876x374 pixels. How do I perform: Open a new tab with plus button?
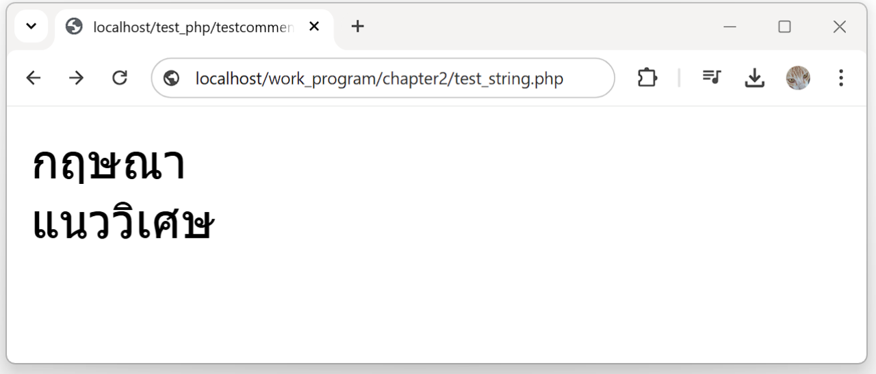pos(357,27)
